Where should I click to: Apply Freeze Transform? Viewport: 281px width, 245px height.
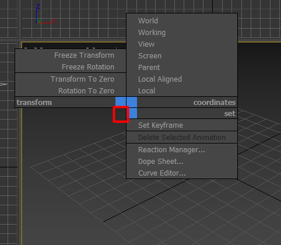(71, 55)
